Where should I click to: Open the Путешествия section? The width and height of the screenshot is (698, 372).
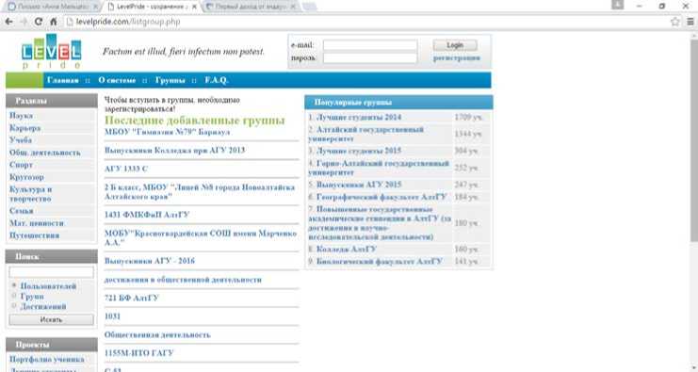point(34,235)
